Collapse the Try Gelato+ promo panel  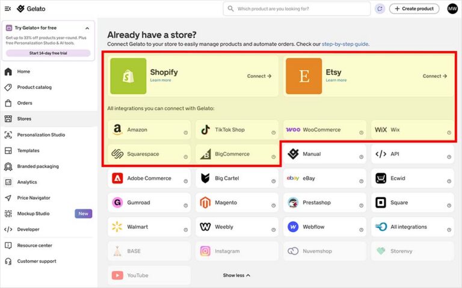click(87, 28)
